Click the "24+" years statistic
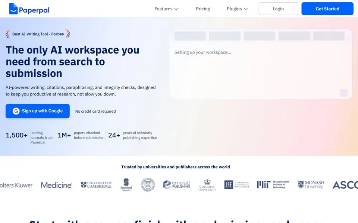The height and width of the screenshot is (223, 358). [x=114, y=135]
